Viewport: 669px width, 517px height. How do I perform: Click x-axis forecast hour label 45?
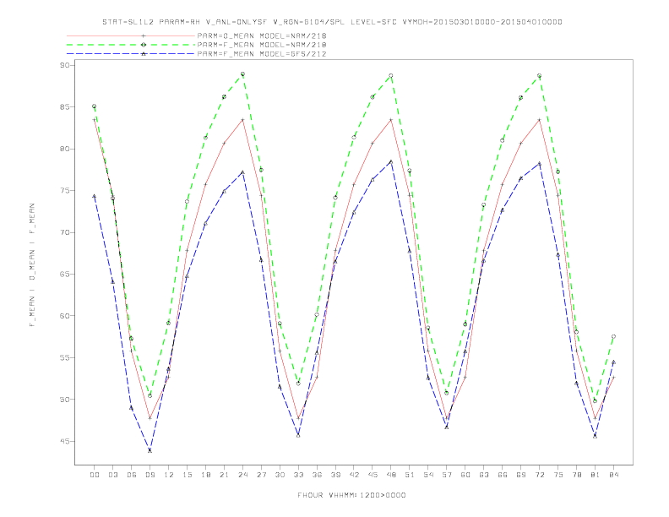pos(373,475)
